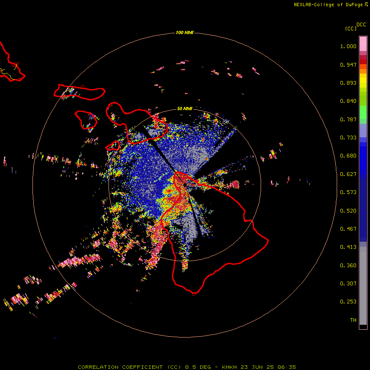Click the 0.413 legend value
The height and width of the screenshot is (370, 370).
(x=348, y=247)
